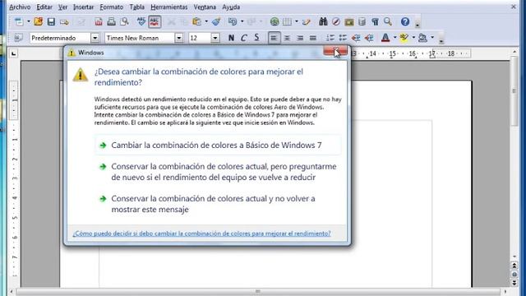Select justified alignment
This screenshot has width=526, height=296.
(312, 38)
